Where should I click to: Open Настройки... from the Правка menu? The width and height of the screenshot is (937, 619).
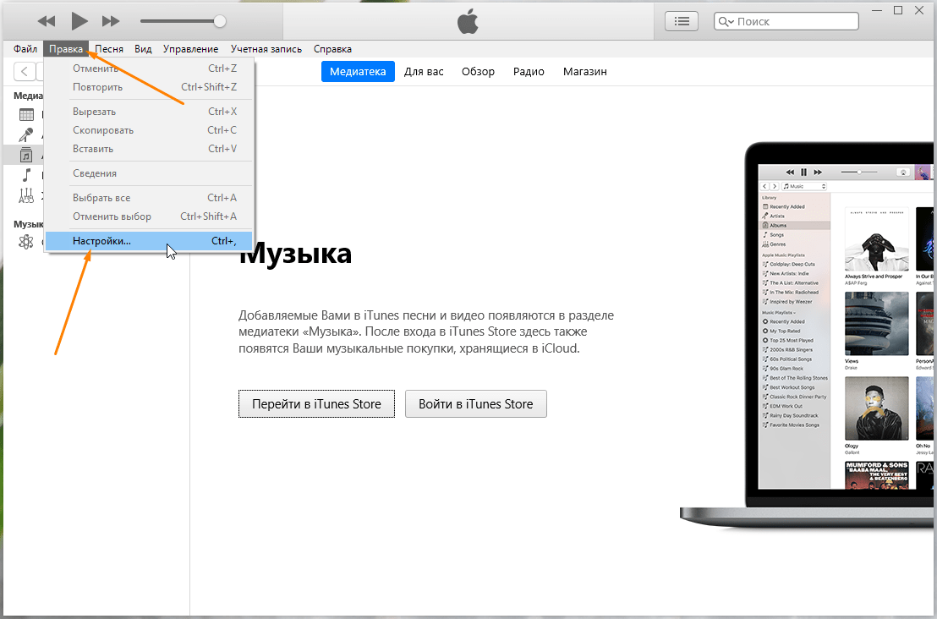[149, 241]
